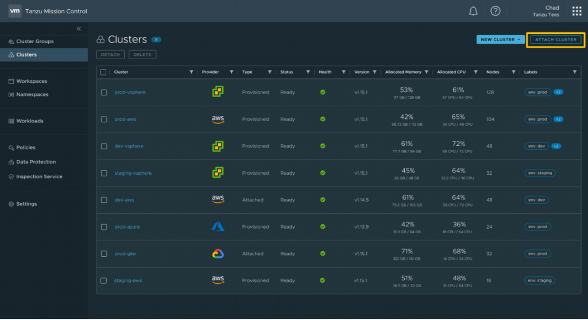Expand +2 labels on prod-vsphere row
Viewport: 588px width, 320px height.
click(x=558, y=92)
